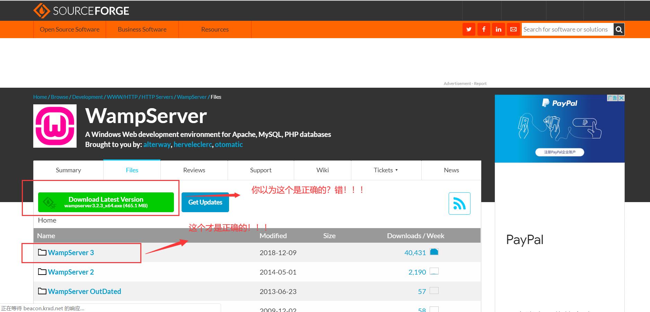Go to WWW/HTTP breadcrumb link
Image resolution: width=650 pixels, height=312 pixels.
tap(122, 97)
